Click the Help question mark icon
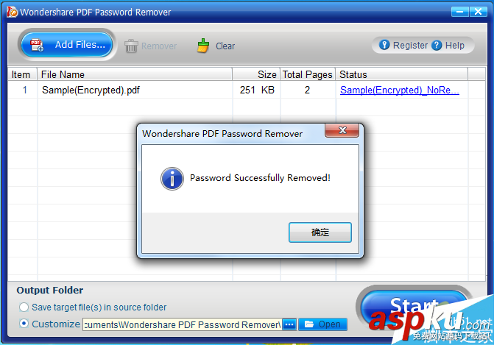The height and width of the screenshot is (345, 494). click(x=437, y=46)
